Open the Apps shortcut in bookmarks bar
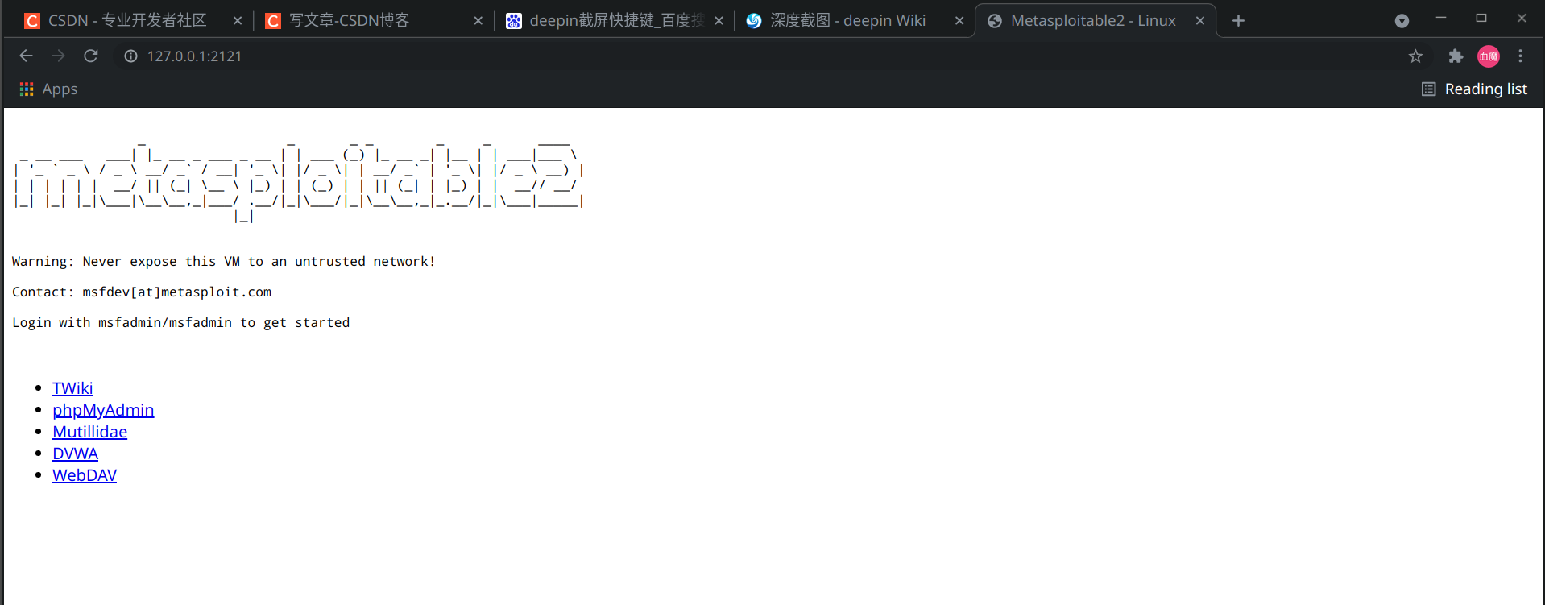 48,89
